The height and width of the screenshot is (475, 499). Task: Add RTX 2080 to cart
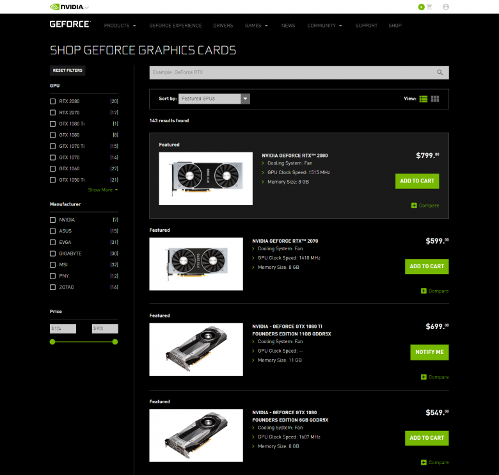(x=417, y=181)
